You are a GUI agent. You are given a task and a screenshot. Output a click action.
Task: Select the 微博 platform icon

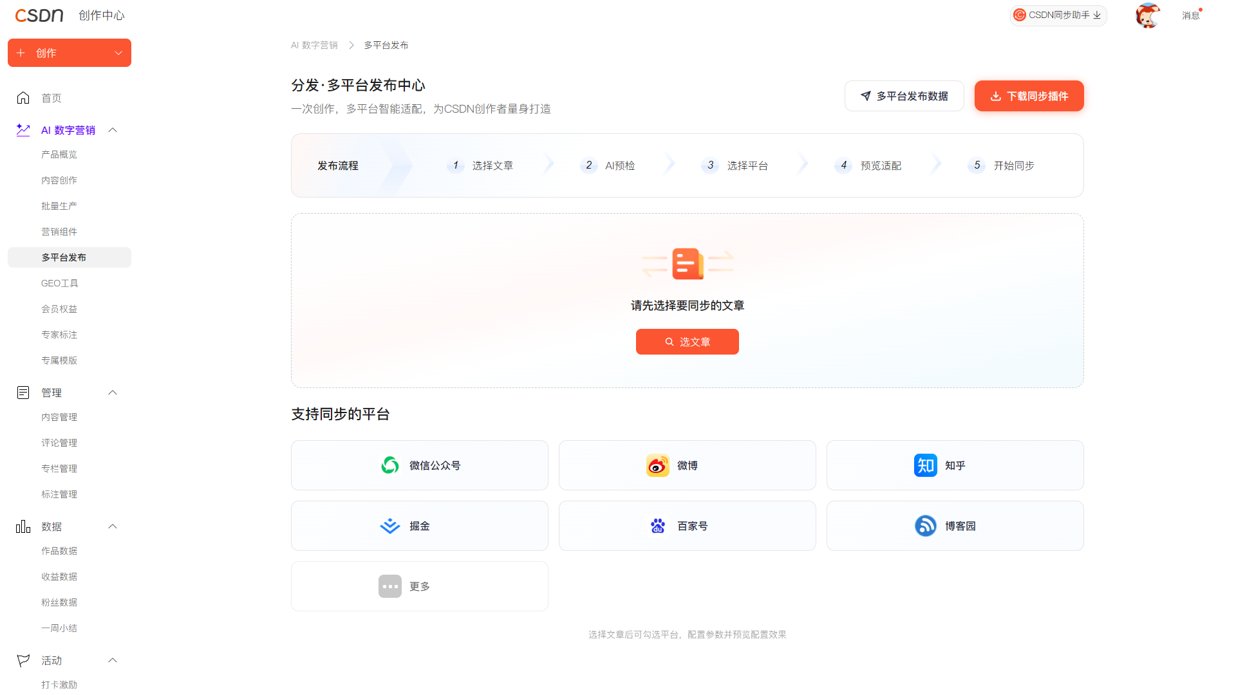click(658, 465)
